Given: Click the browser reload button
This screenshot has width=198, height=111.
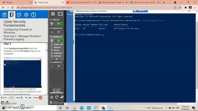Looking at the screenshot, I should [12, 7].
